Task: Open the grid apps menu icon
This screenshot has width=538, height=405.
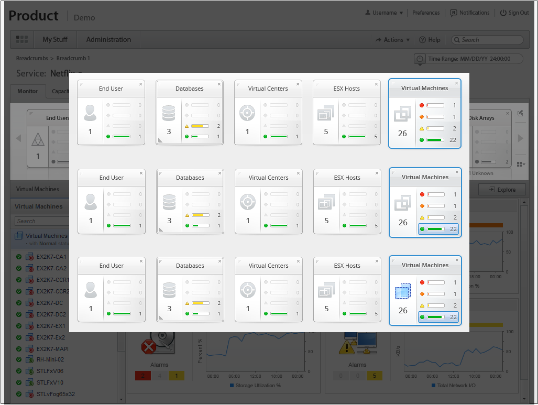Action: pyautogui.click(x=22, y=40)
